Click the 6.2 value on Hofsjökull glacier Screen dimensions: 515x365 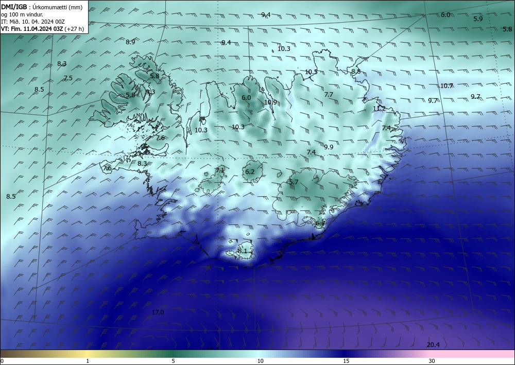point(250,171)
